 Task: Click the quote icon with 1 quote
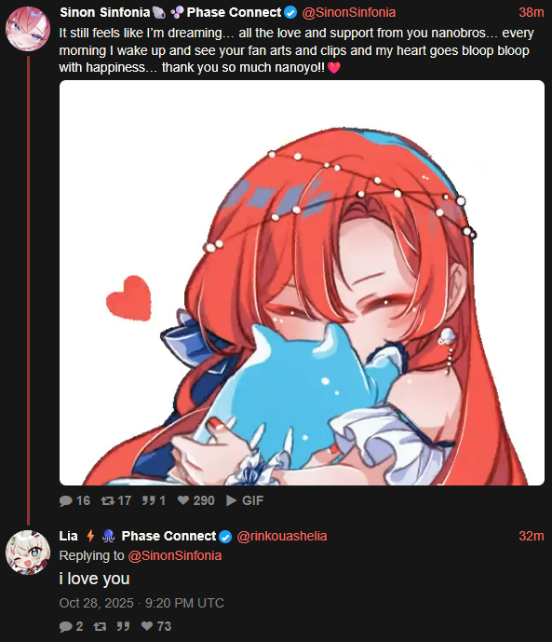coord(148,500)
